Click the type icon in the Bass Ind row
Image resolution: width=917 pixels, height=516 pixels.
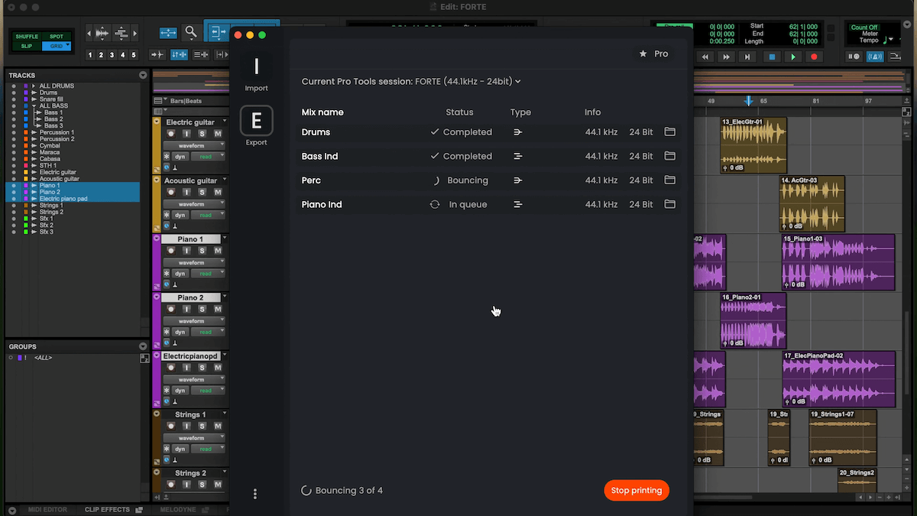pyautogui.click(x=518, y=156)
